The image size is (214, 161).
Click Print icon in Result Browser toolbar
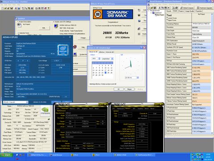[x=177, y=8]
